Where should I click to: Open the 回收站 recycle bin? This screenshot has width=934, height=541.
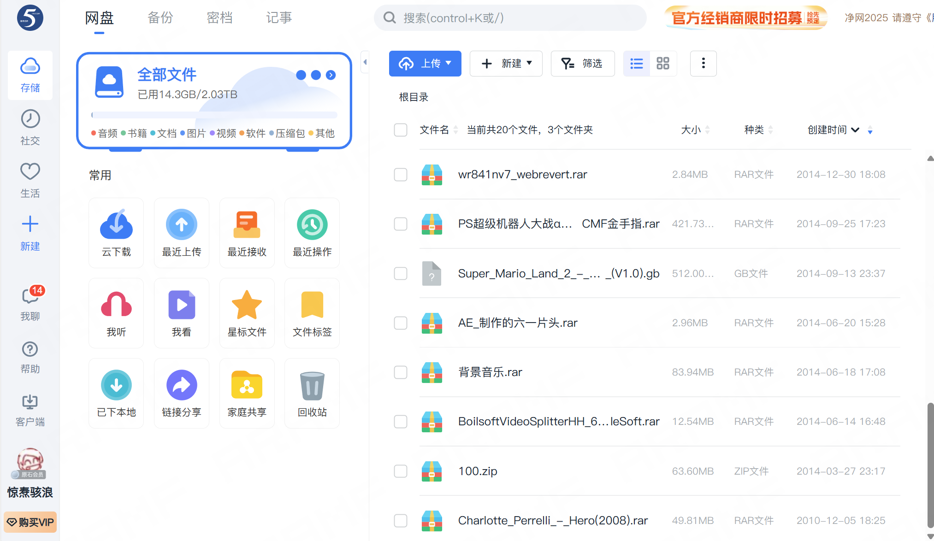(312, 393)
